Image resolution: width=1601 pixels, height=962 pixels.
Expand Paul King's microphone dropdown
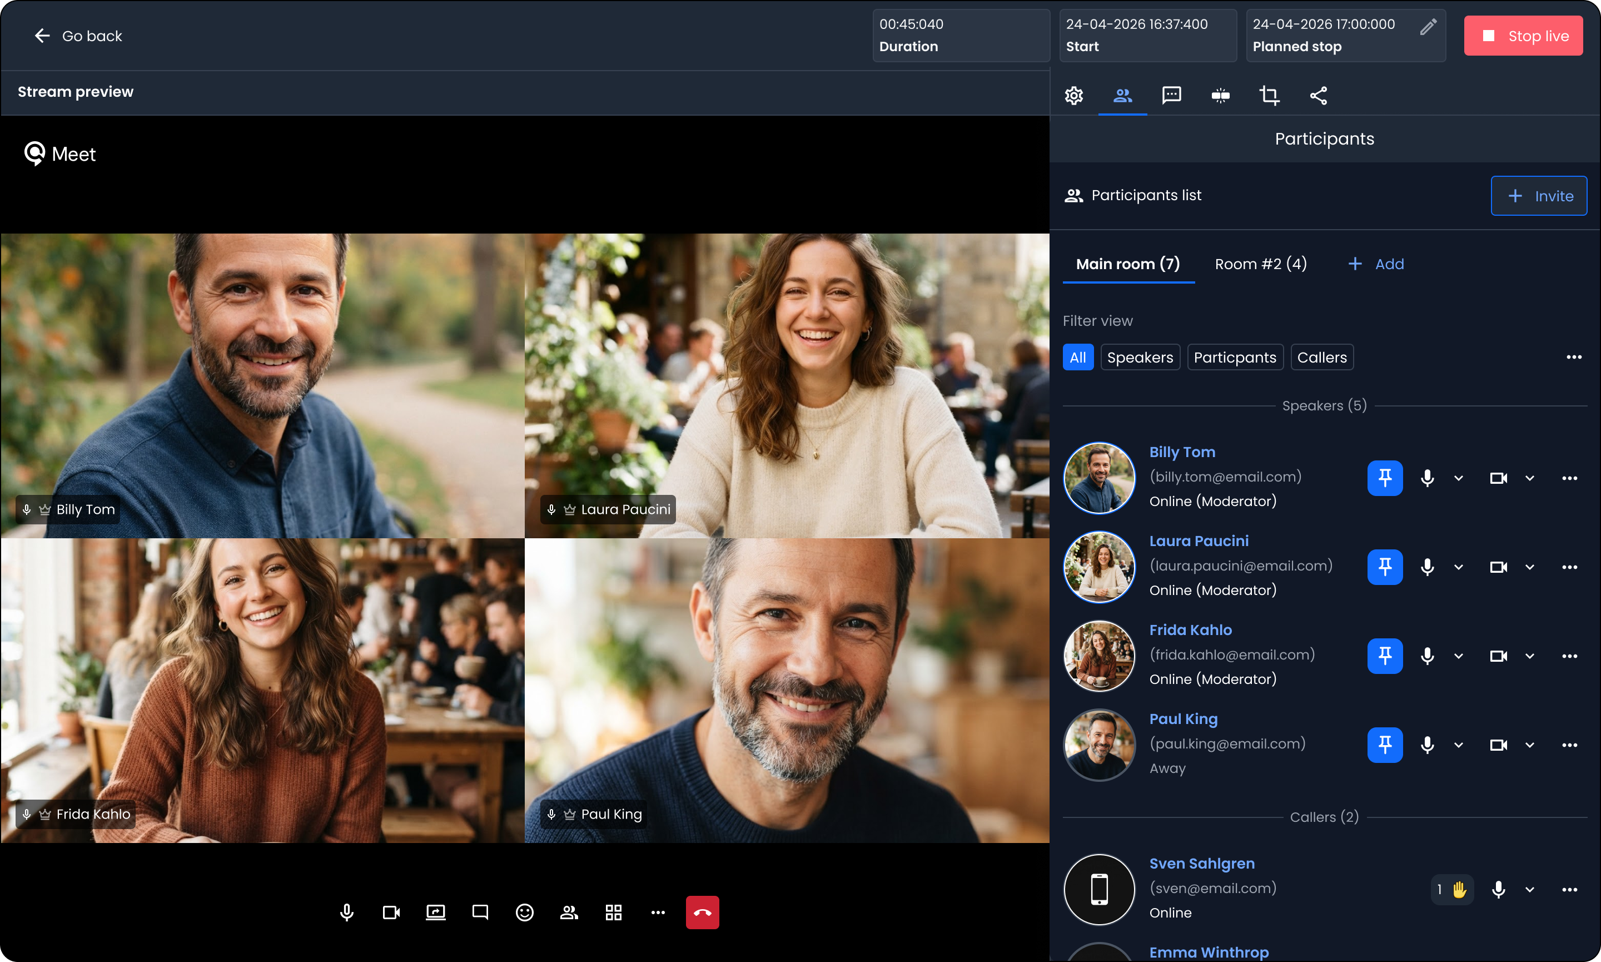click(1459, 745)
